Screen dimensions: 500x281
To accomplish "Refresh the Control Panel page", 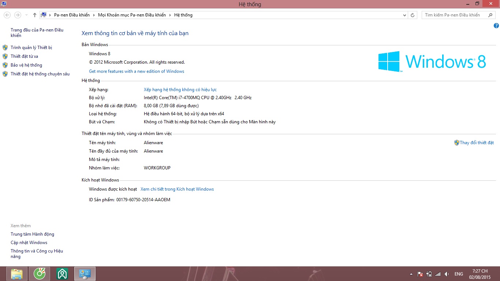I will point(413,15).
